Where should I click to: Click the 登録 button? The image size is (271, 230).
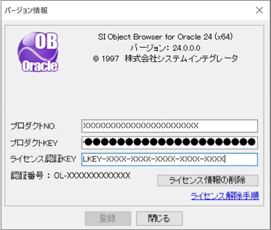108,219
